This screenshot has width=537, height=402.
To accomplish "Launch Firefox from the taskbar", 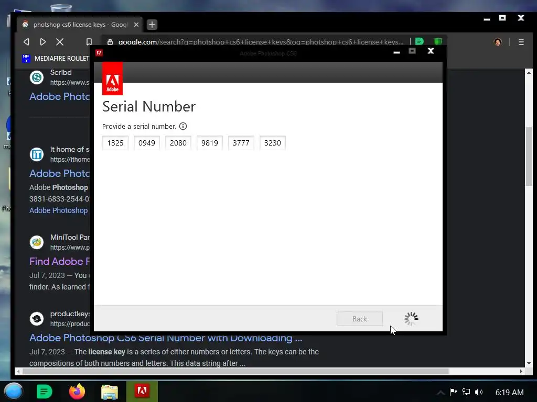I will [x=77, y=392].
